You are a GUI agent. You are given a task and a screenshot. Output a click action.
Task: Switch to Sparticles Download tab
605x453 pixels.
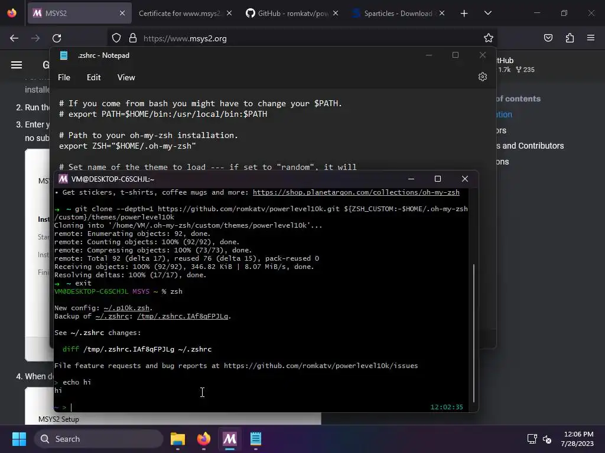point(398,14)
